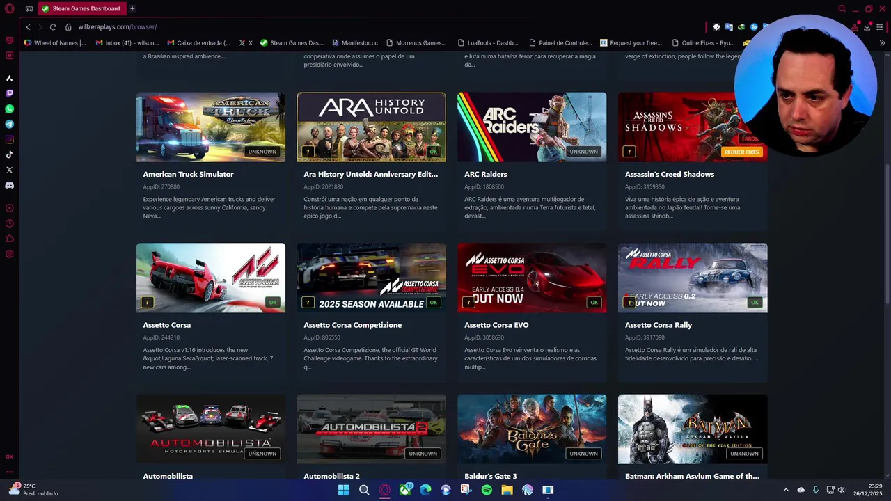Open the tab search magnifier icon
891x501 pixels.
click(x=842, y=8)
